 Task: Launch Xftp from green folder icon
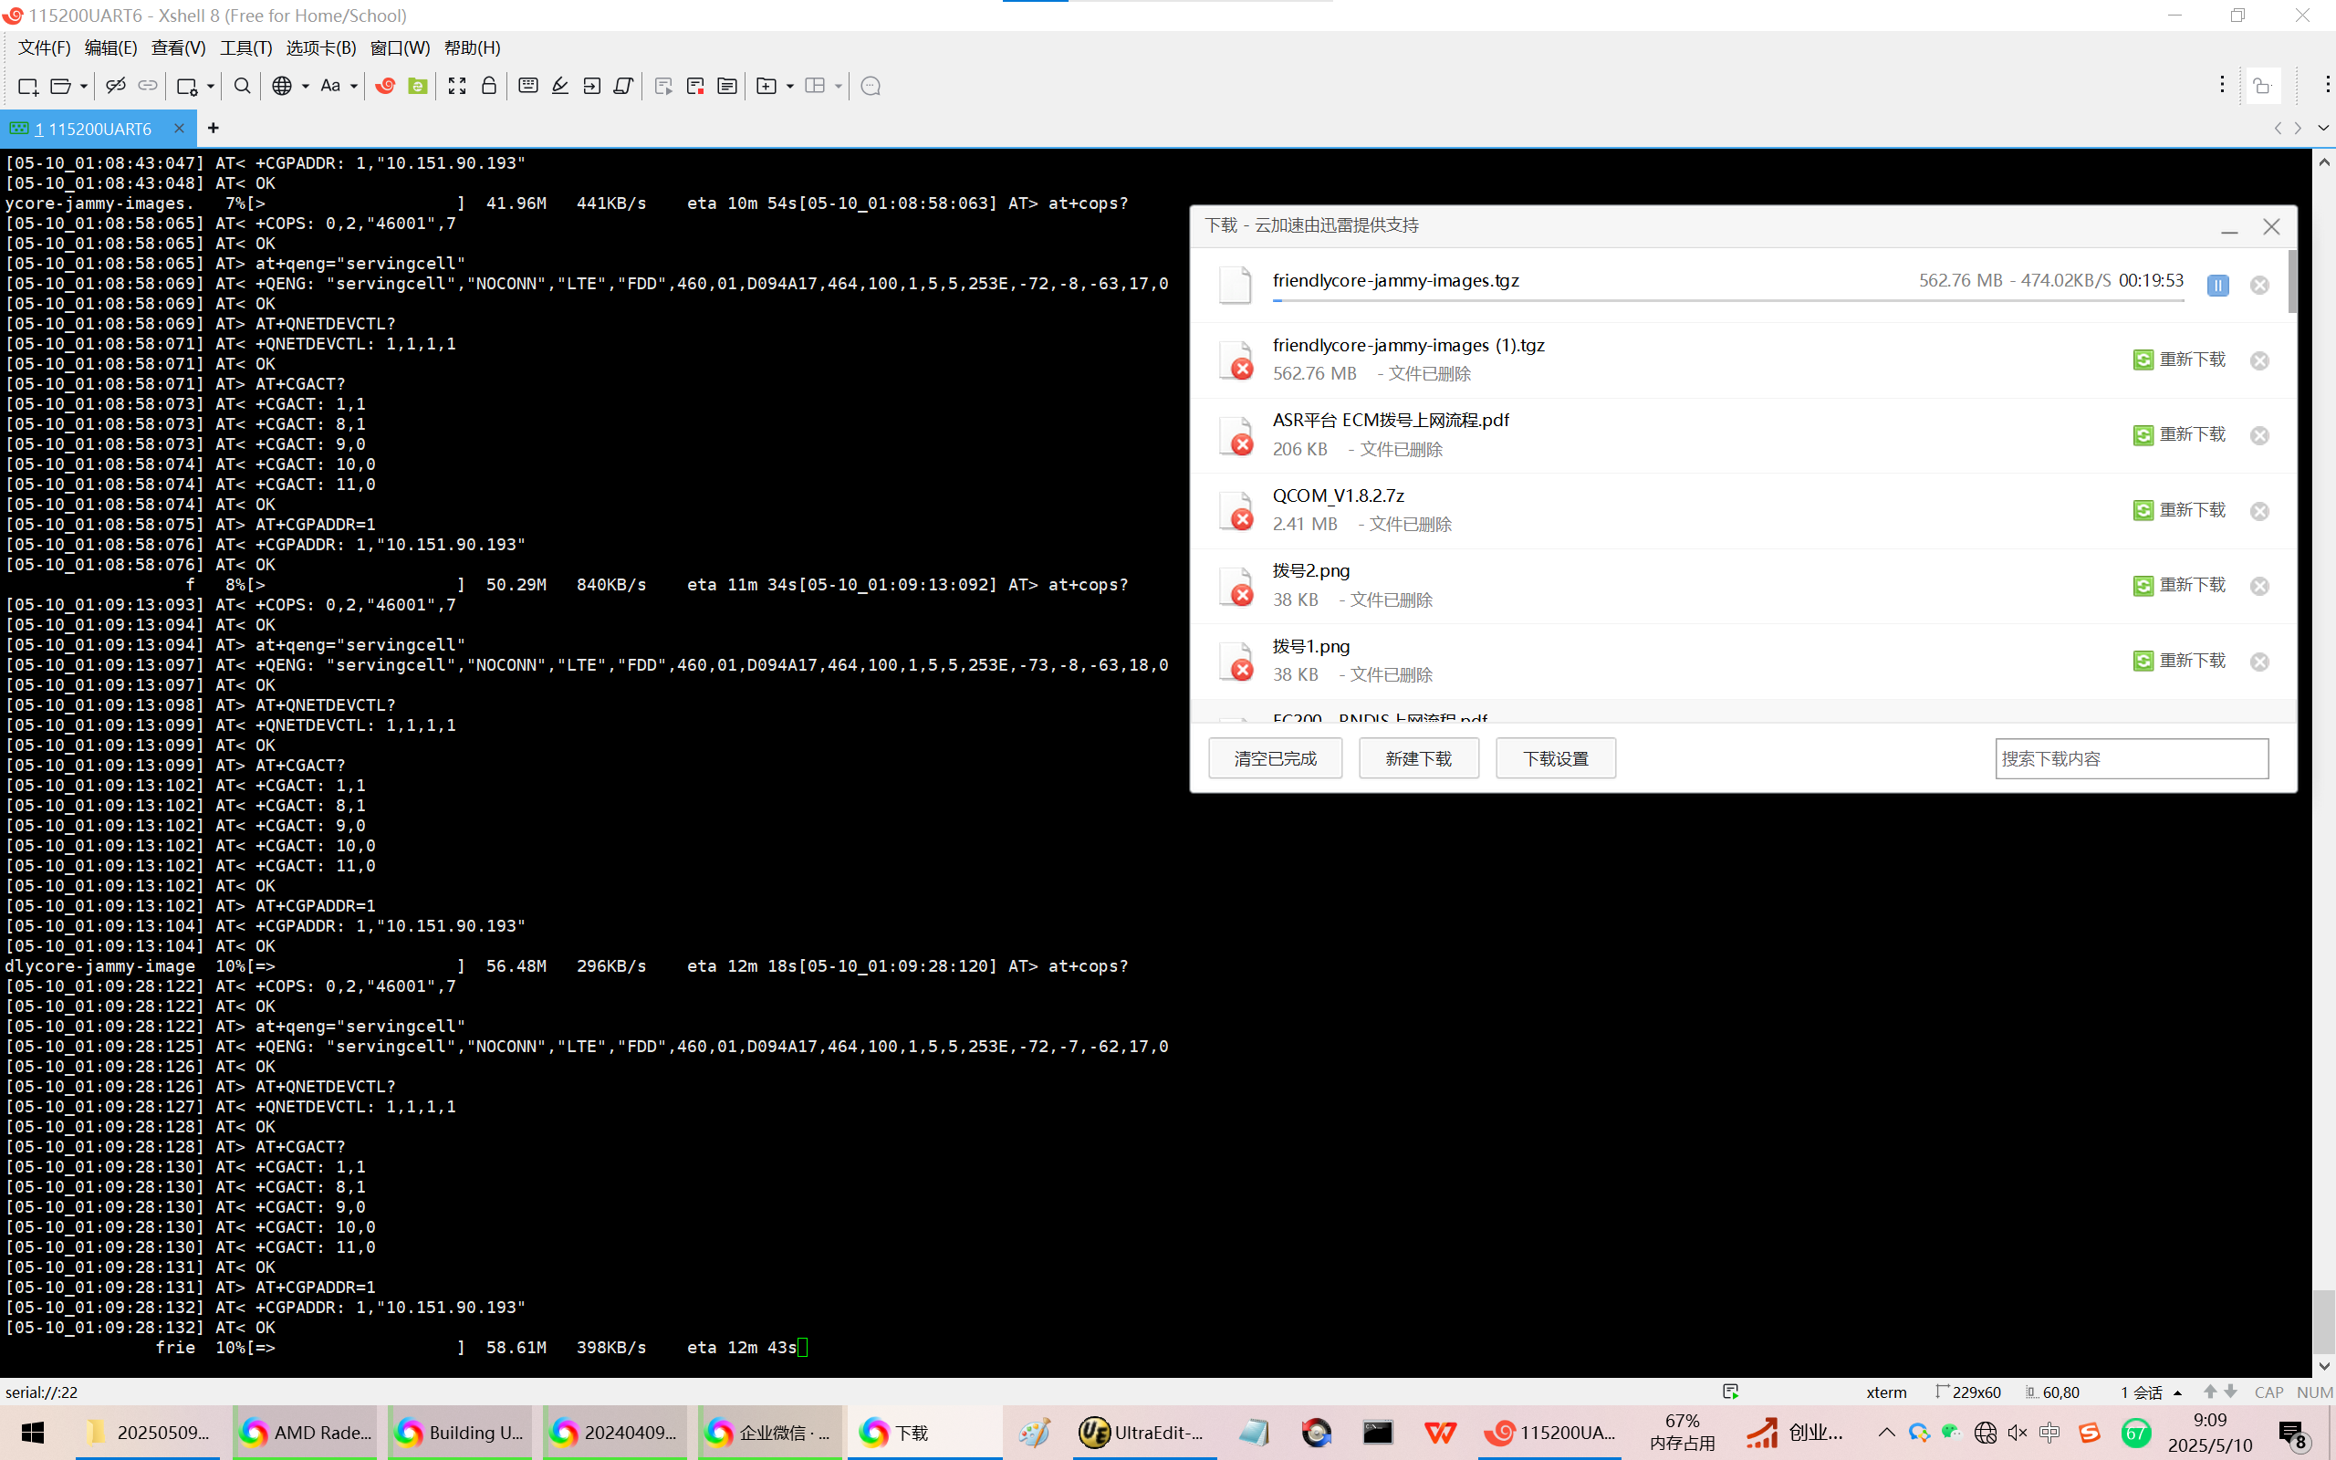point(417,87)
